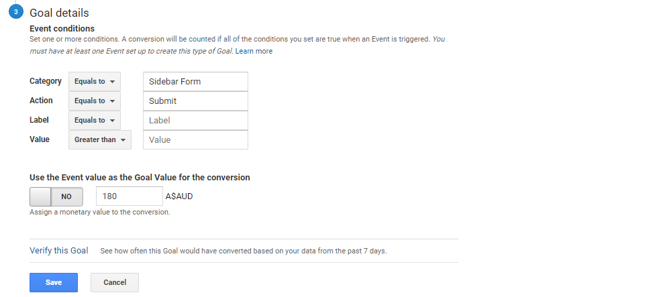Open the 'Learn more' link
Image resolution: width=671 pixels, height=297 pixels.
(254, 51)
